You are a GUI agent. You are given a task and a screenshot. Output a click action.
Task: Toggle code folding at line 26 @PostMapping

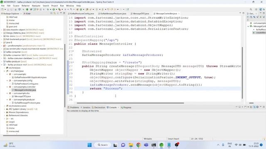pyautogui.click(x=73, y=62)
